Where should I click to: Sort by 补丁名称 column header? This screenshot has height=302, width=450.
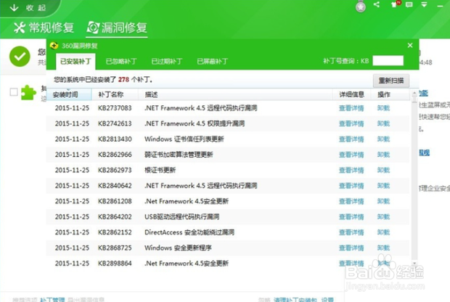coord(115,94)
